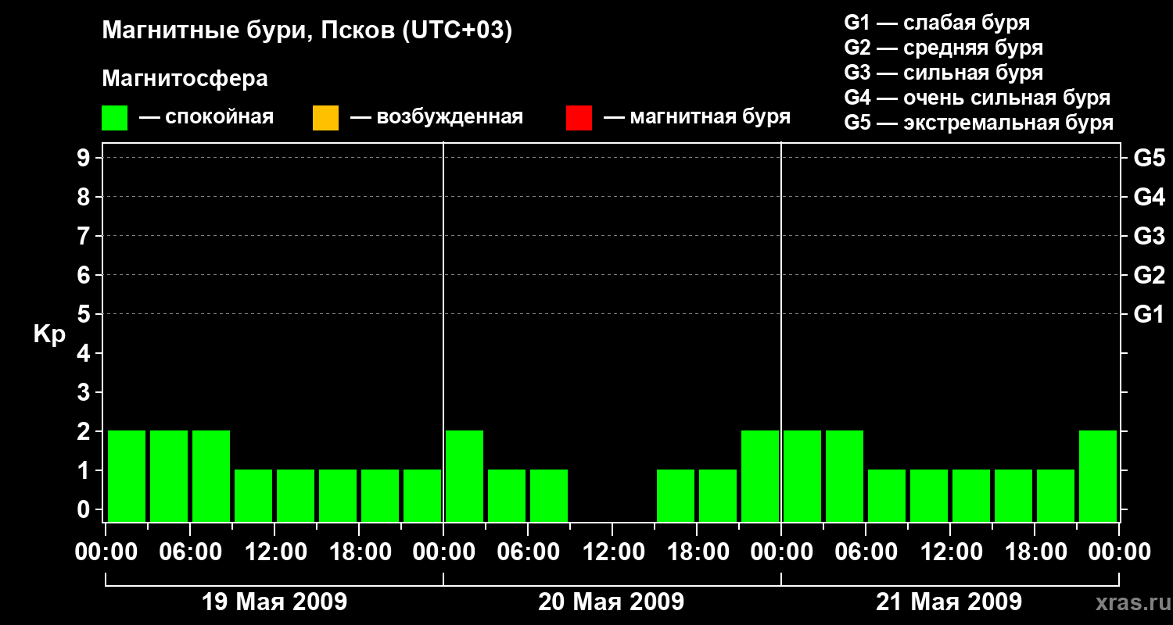Click the first green bar on 20 May
Viewport: 1173px width, 625px height.
(465, 475)
